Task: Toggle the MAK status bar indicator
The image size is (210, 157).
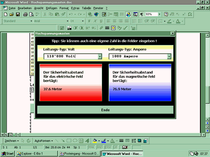Action: pyautogui.click(x=91, y=147)
